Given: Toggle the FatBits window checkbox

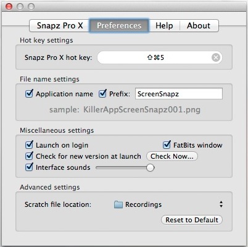Looking at the screenshot, I should (167, 145).
